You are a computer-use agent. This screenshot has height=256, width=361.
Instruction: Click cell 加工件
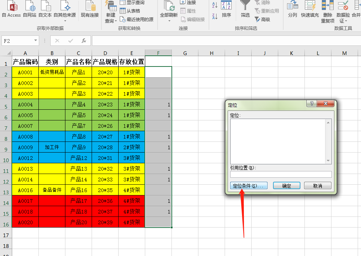click(52, 147)
